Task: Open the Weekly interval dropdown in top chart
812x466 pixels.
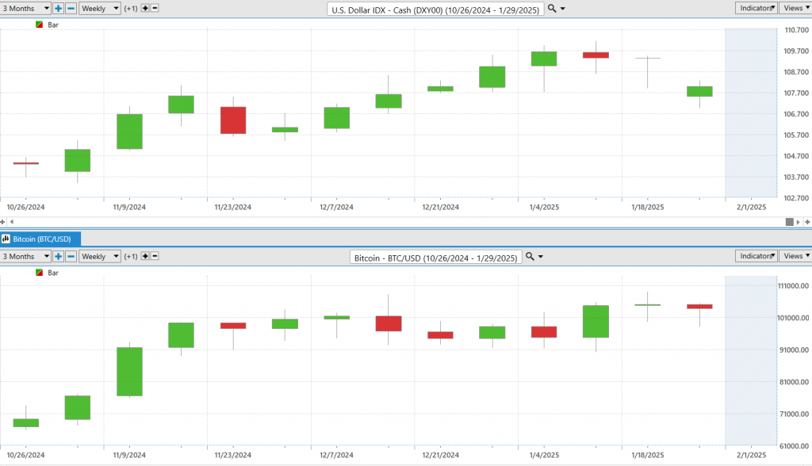Action: point(100,8)
